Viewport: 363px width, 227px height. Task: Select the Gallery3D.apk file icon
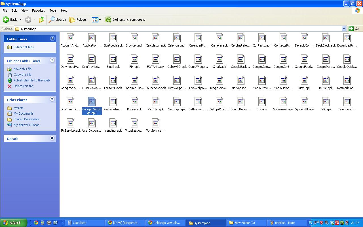pos(177,59)
